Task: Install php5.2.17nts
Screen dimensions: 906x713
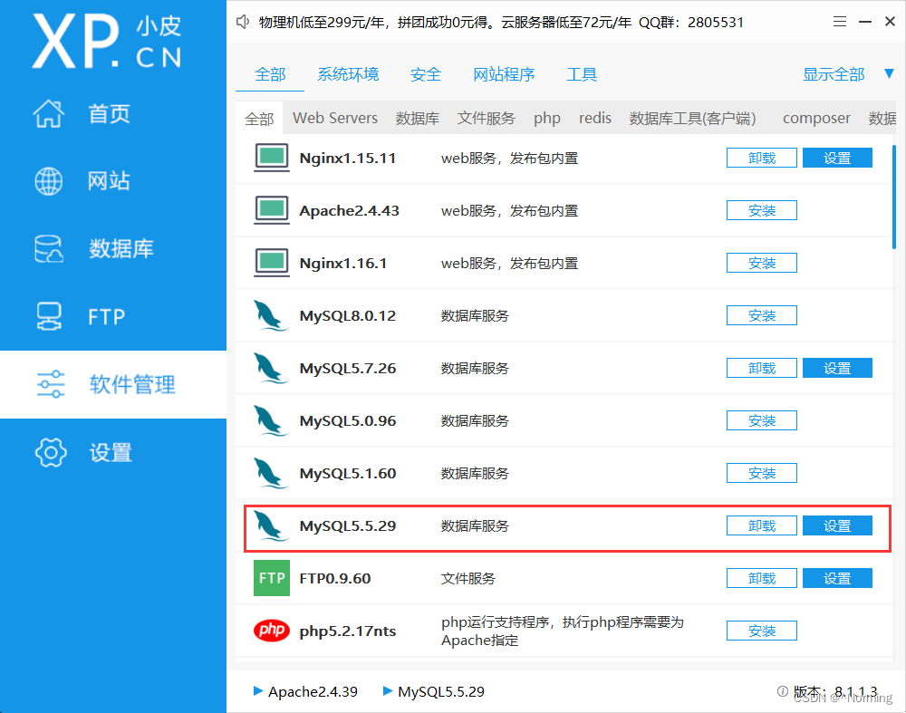Action: coord(762,631)
